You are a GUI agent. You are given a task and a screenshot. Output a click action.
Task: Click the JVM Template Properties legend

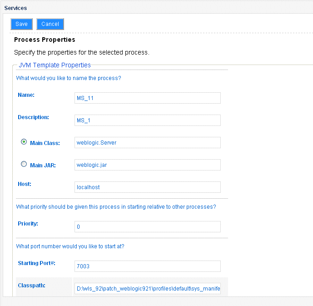click(x=55, y=65)
